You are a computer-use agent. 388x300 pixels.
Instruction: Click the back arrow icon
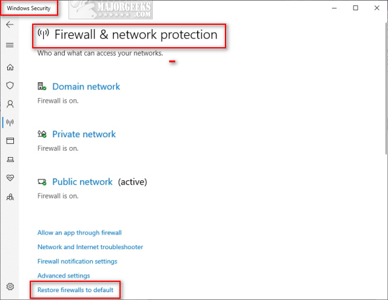pos(10,25)
